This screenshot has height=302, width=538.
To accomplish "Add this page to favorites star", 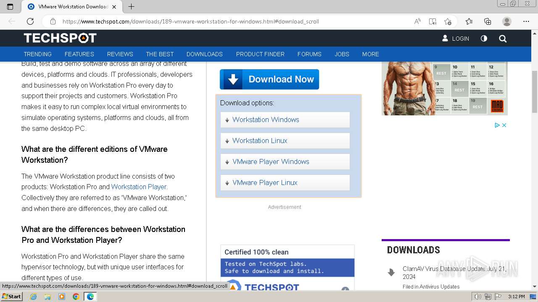I will coord(448,21).
